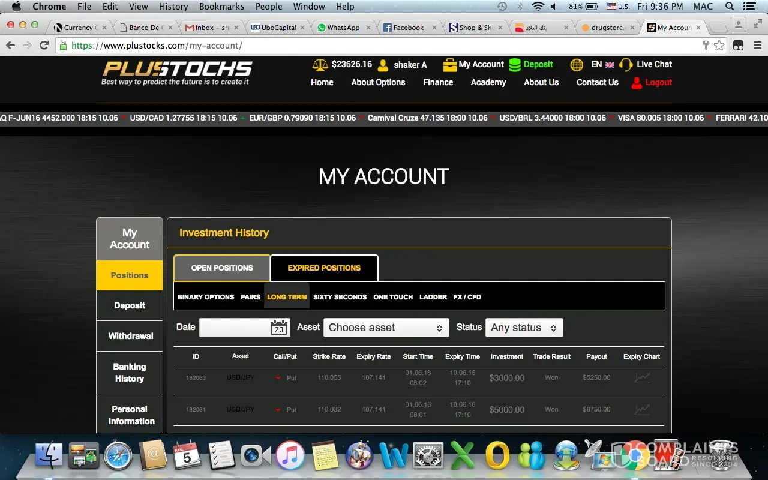Image resolution: width=768 pixels, height=480 pixels.
Task: Open Spotlight search in the menu bar
Action: coord(730,7)
